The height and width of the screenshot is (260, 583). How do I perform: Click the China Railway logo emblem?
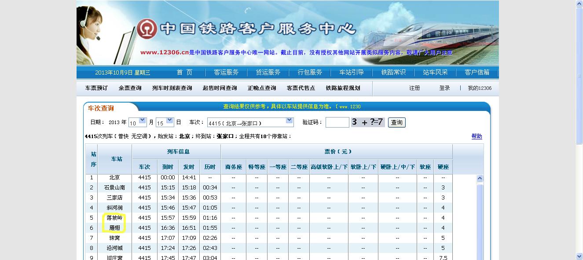point(146,29)
